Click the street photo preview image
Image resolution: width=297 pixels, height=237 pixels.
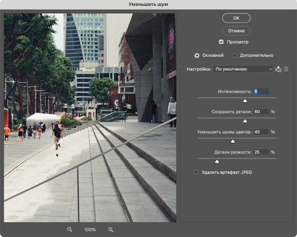pos(90,118)
